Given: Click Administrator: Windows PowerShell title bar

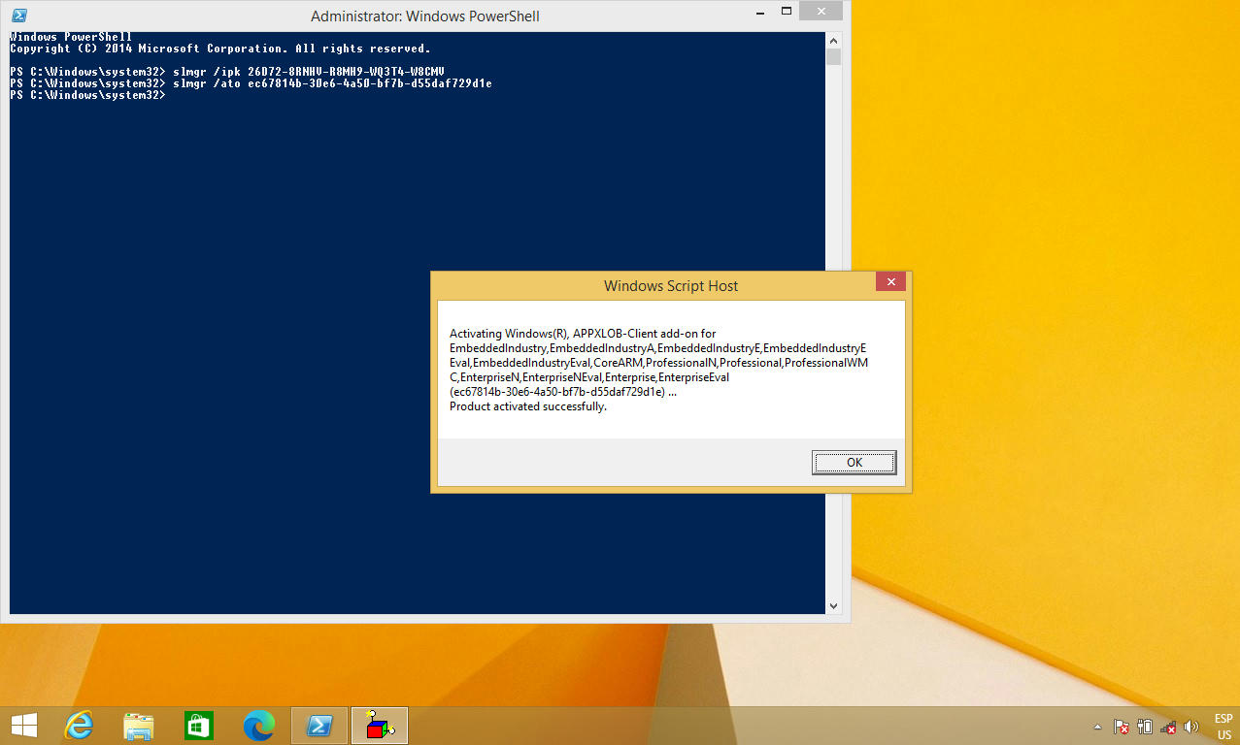Looking at the screenshot, I should 425,16.
